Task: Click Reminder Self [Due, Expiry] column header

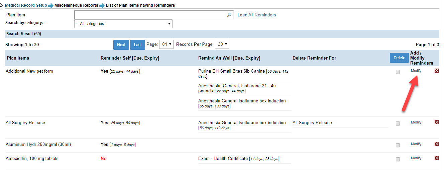Action: click(130, 58)
